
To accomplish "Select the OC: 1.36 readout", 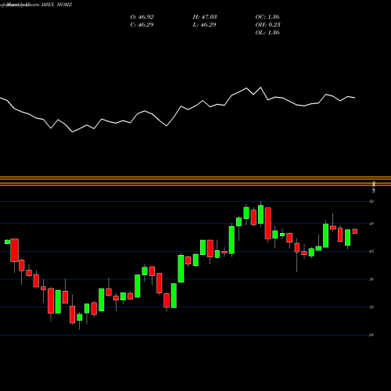I will pyautogui.click(x=267, y=17).
